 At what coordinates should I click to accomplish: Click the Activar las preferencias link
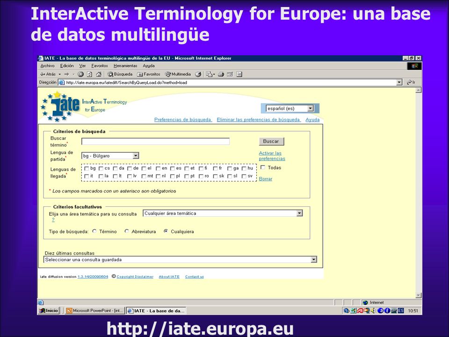pyautogui.click(x=272, y=156)
